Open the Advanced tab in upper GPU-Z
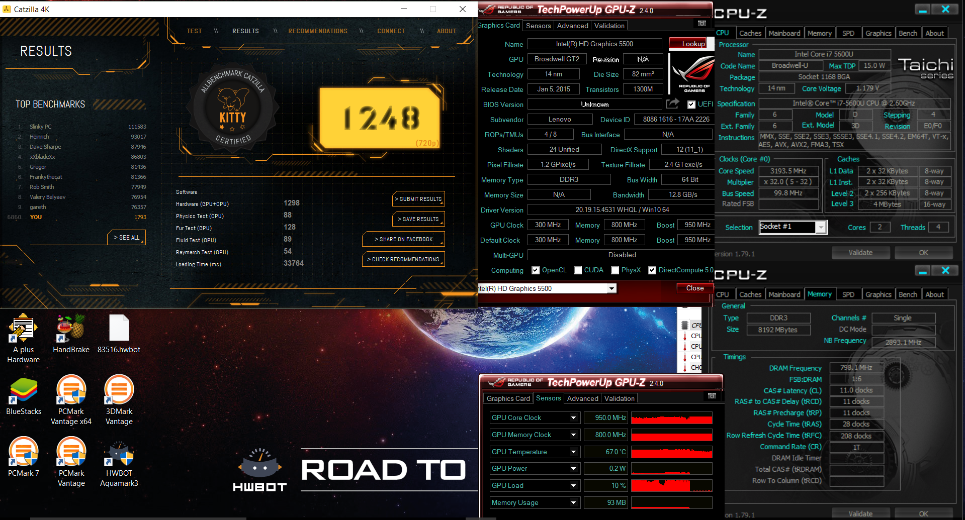Image resolution: width=965 pixels, height=520 pixels. pos(572,26)
